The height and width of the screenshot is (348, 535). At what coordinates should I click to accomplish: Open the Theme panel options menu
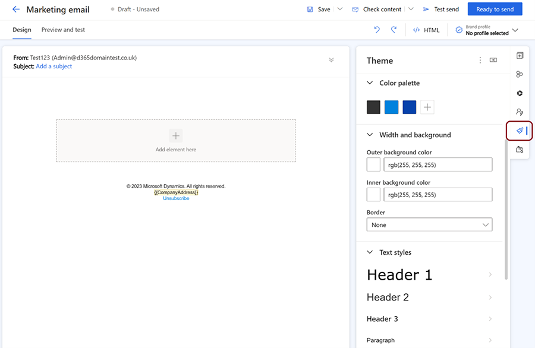[x=480, y=60]
